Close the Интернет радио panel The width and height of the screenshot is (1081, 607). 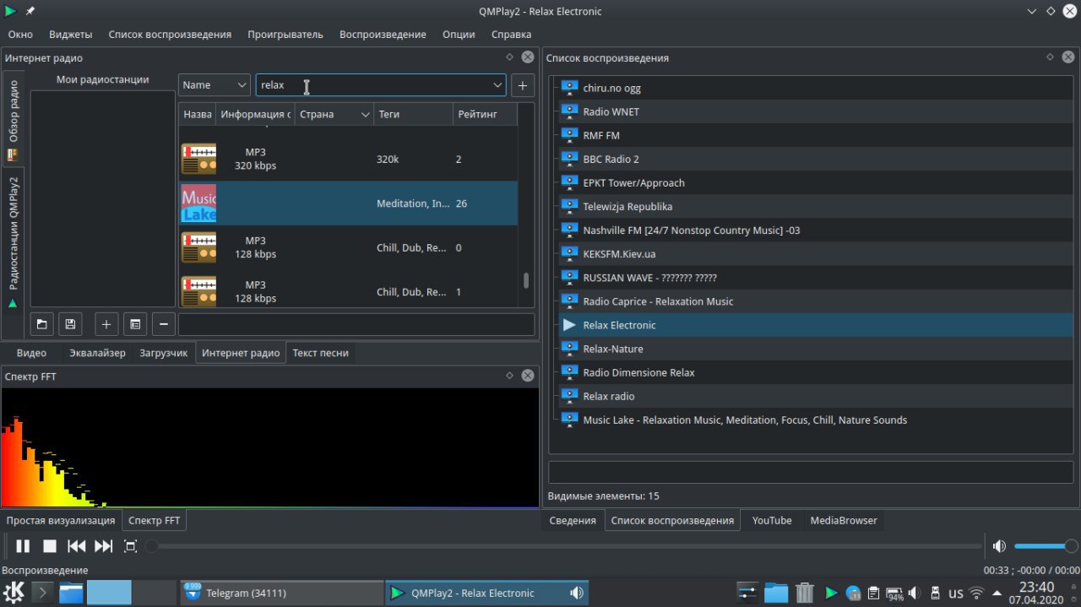[x=528, y=57]
